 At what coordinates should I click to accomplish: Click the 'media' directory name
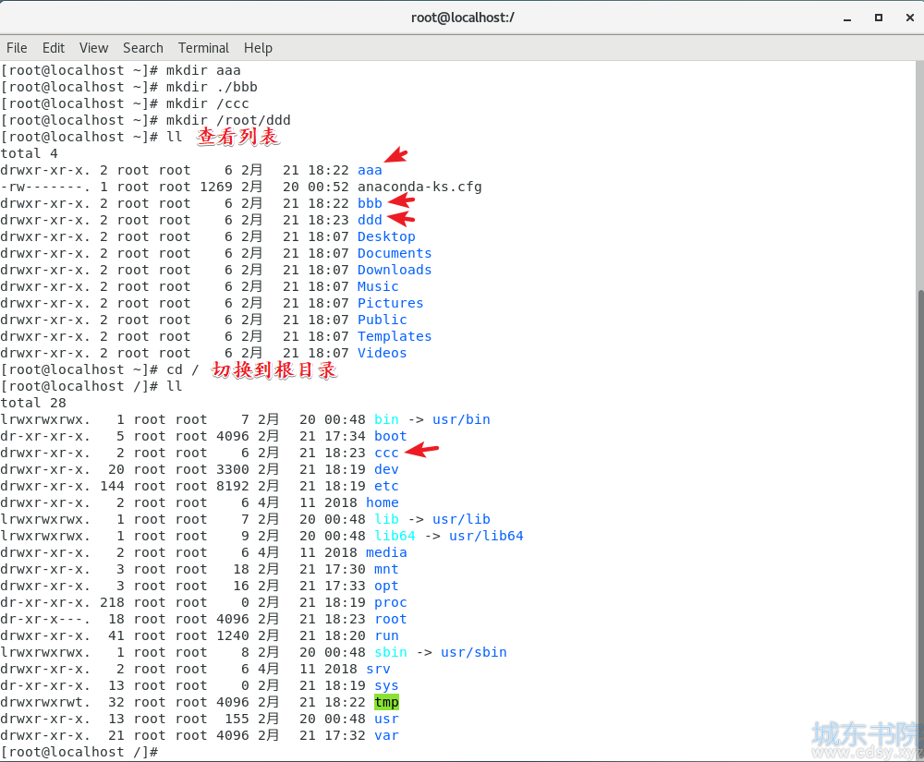[x=386, y=552]
